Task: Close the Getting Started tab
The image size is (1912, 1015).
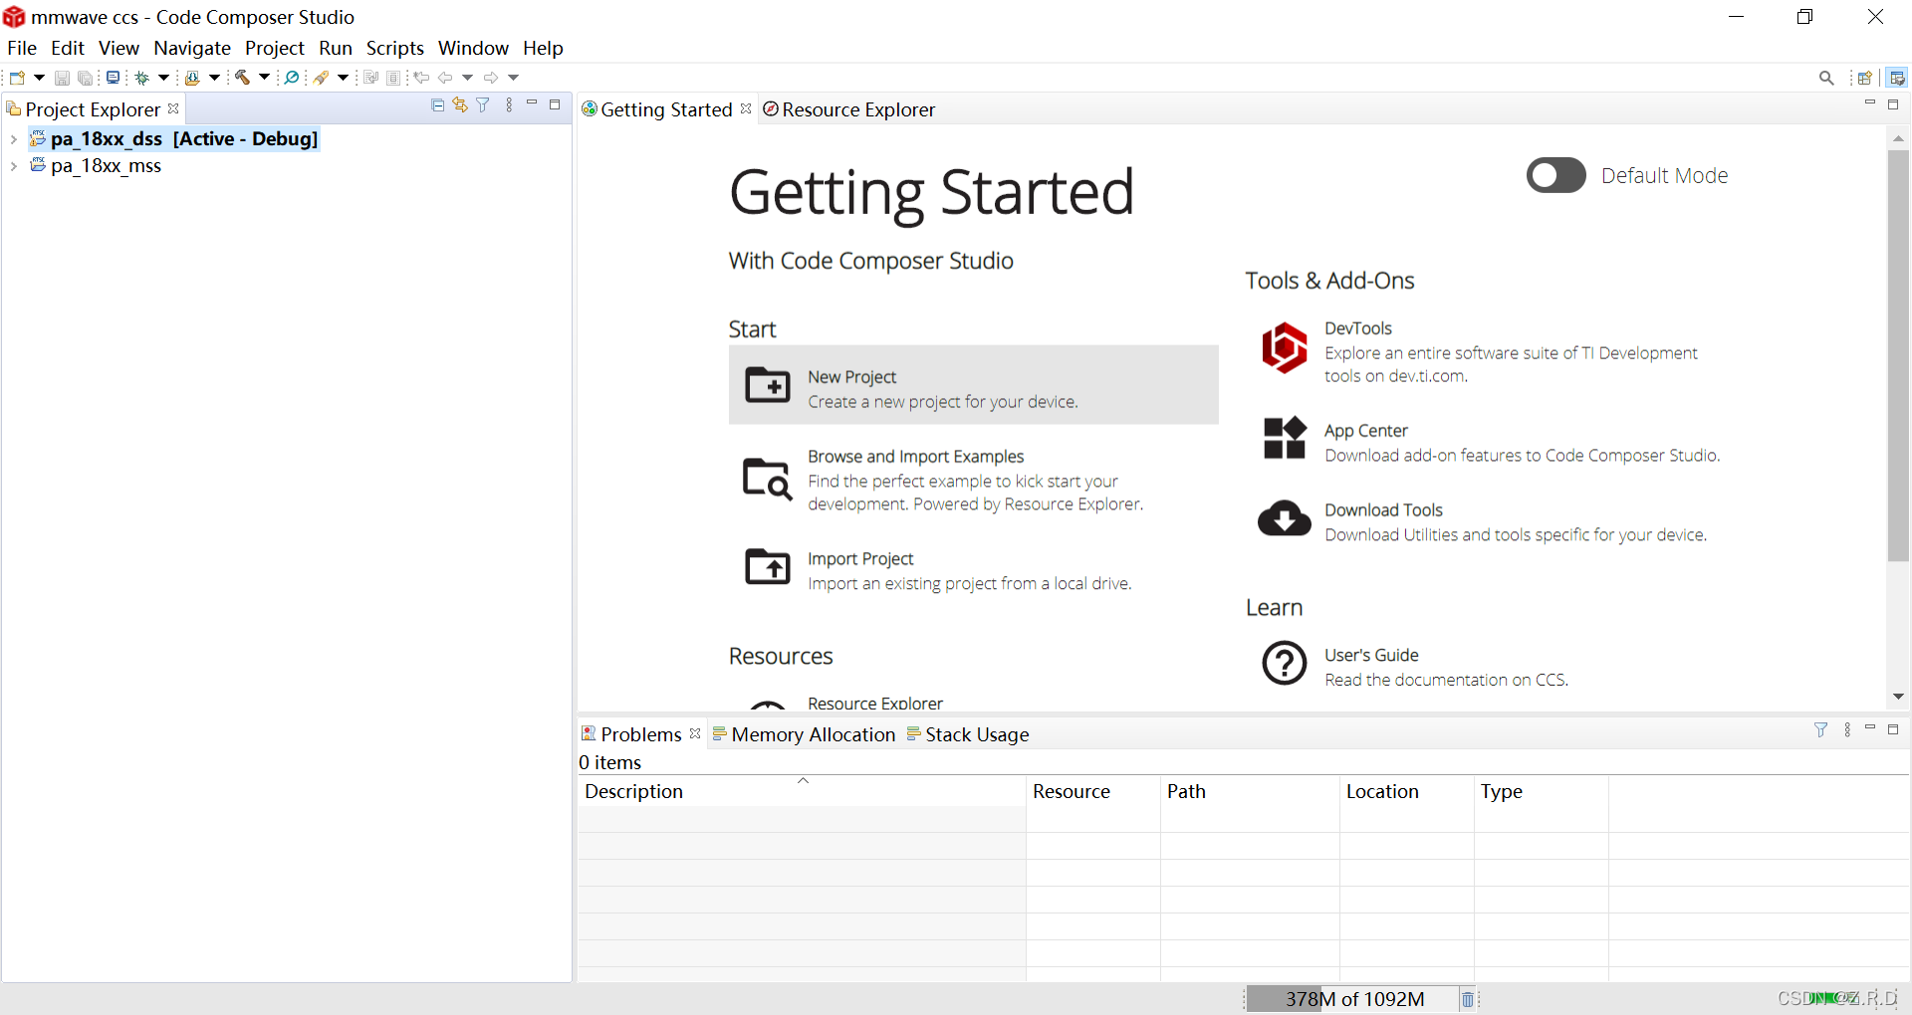Action: [746, 108]
